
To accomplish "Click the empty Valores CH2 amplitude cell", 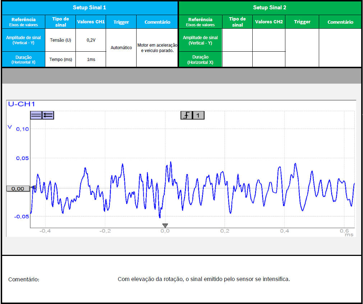I will [x=268, y=40].
